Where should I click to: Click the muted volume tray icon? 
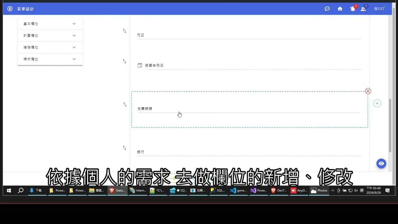point(356,190)
